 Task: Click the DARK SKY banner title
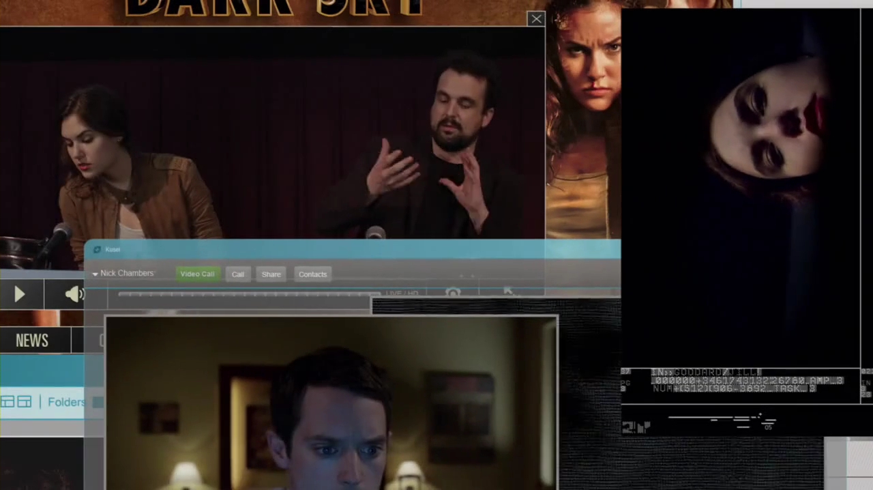[275, 8]
